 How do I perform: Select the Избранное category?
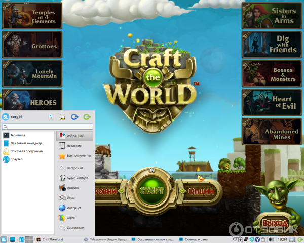pyautogui.click(x=74, y=136)
